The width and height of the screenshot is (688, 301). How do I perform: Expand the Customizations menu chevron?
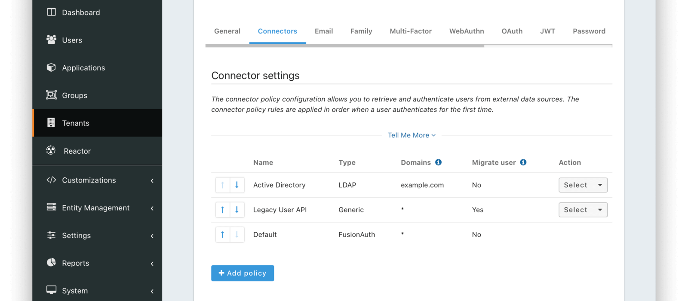(x=152, y=181)
